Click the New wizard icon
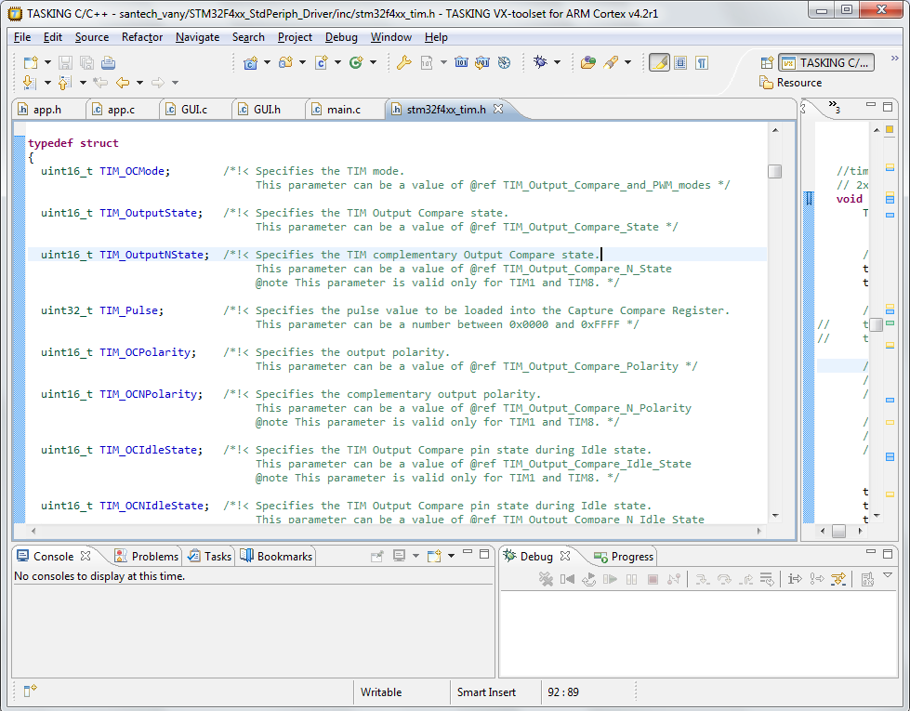The height and width of the screenshot is (711, 910). point(30,62)
